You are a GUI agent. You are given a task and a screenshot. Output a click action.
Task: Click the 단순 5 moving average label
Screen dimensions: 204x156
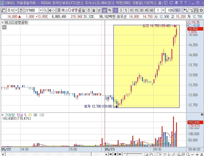pyautogui.click(x=21, y=115)
